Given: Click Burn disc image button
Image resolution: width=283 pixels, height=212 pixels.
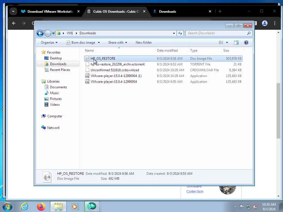Looking at the screenshot, I should [81, 43].
